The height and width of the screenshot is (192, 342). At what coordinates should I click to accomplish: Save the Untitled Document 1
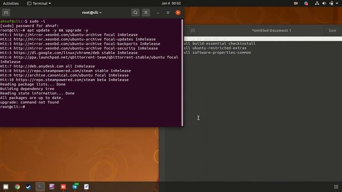pyautogui.click(x=332, y=30)
